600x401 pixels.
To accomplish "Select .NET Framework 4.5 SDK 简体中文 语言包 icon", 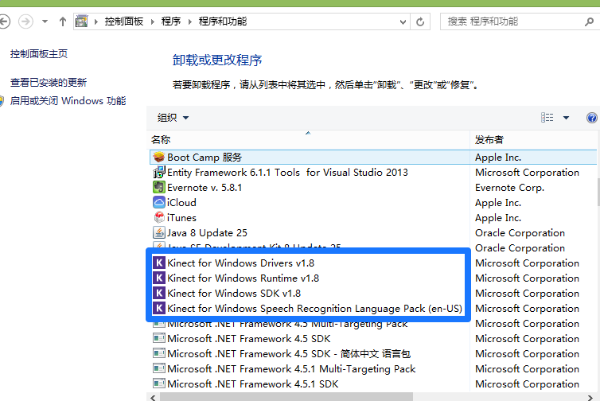I will coord(159,353).
